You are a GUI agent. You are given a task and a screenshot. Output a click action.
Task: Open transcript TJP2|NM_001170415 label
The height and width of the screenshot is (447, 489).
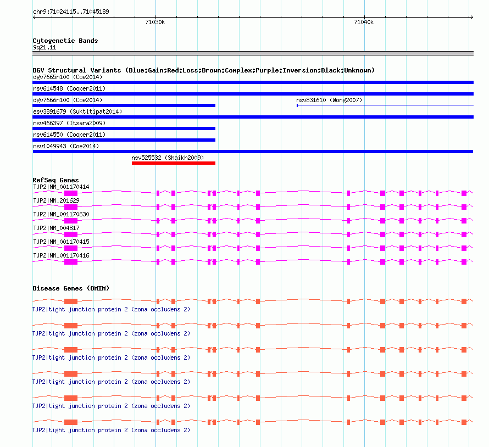tap(61, 242)
